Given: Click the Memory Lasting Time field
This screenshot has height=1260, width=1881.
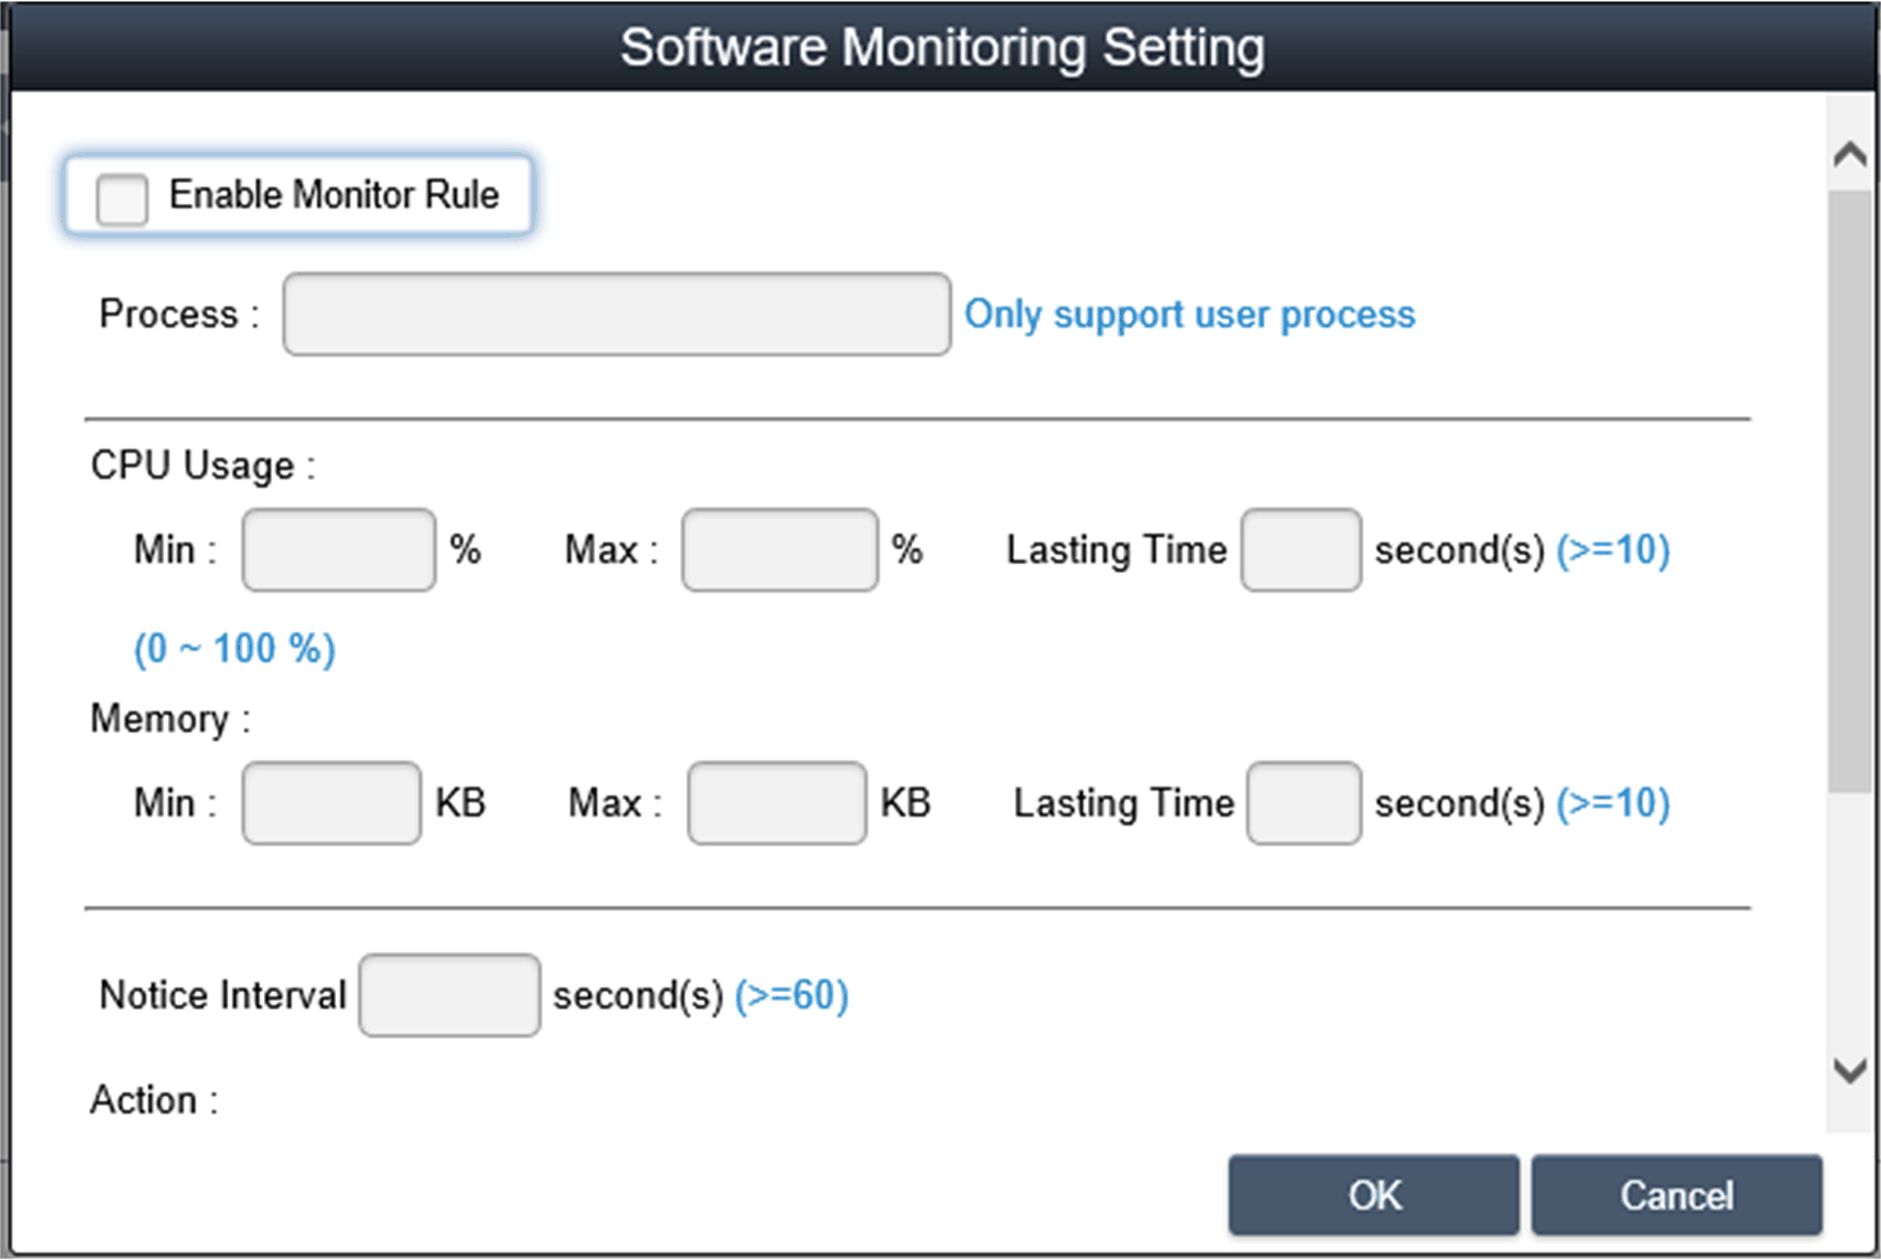Looking at the screenshot, I should 1303,802.
